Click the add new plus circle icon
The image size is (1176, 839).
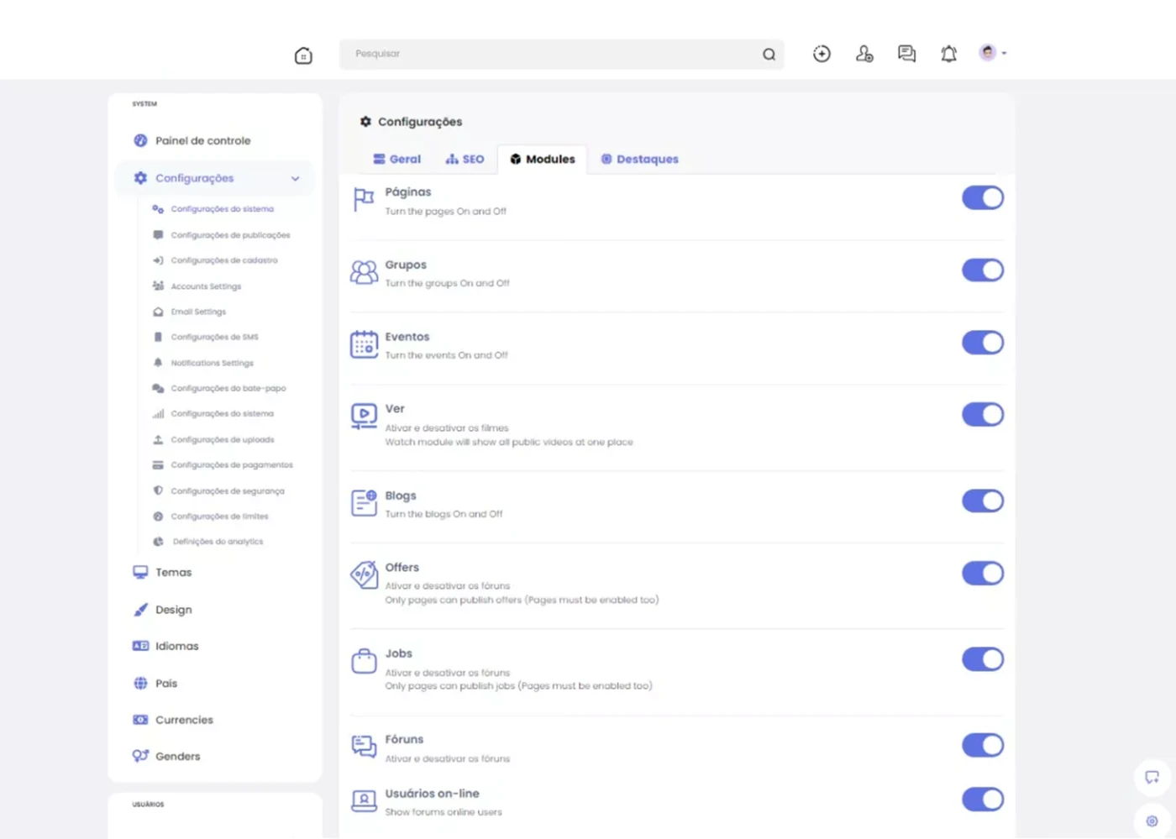coord(822,54)
